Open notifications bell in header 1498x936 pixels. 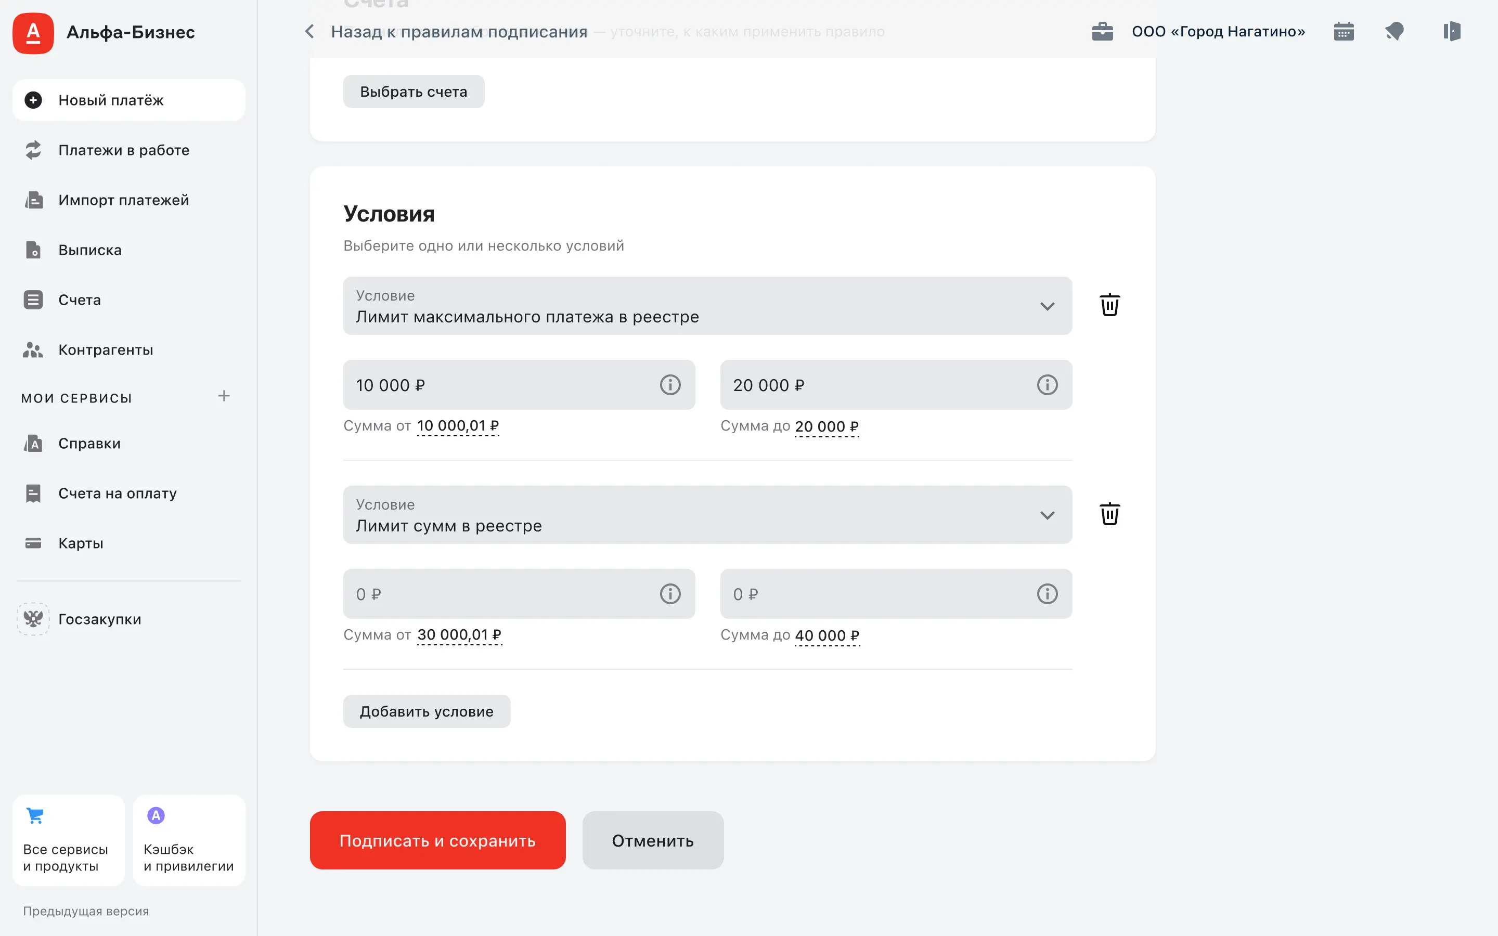tap(1394, 32)
